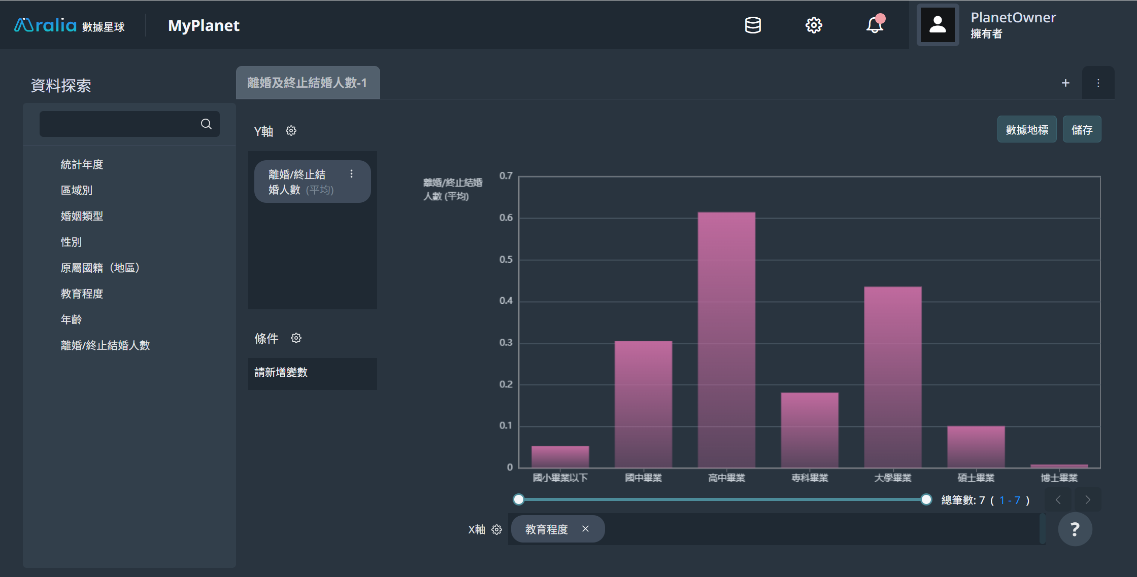The image size is (1137, 577).
Task: Click the range slider track middle
Action: point(722,499)
